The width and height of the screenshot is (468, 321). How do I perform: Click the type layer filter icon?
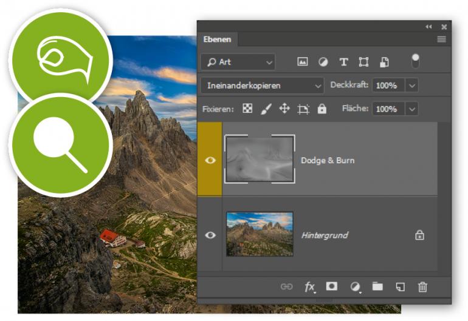[x=343, y=62]
